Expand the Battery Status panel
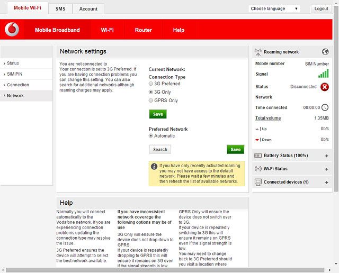 tap(326, 156)
